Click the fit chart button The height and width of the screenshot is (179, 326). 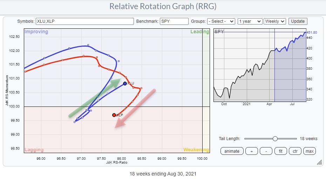281,151
